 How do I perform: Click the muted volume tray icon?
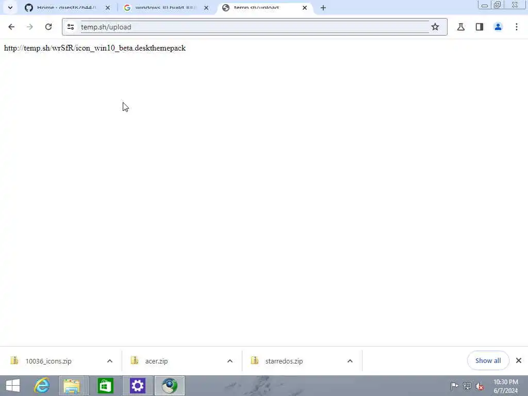480,386
